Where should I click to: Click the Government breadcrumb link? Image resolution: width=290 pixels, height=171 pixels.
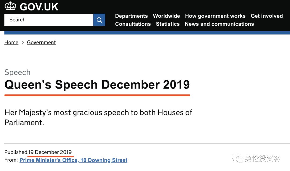(41, 42)
